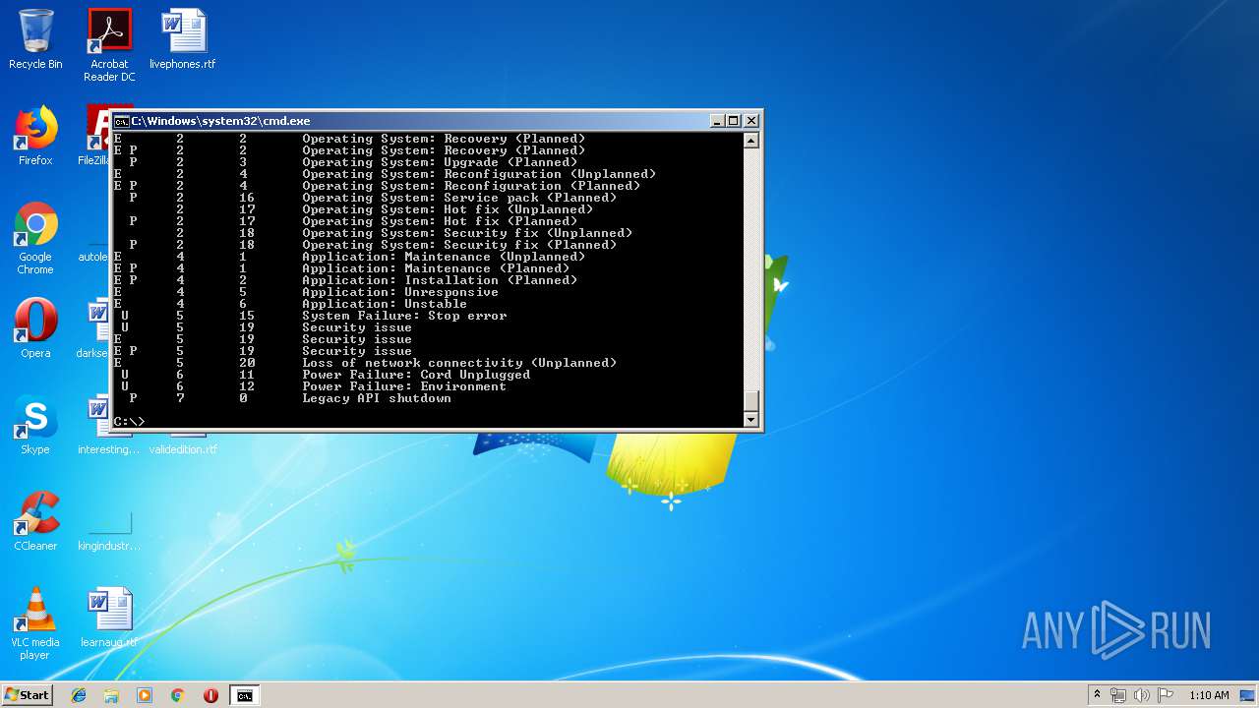Open the network tray icon
Viewport: 1259px width, 708px height.
(1118, 695)
